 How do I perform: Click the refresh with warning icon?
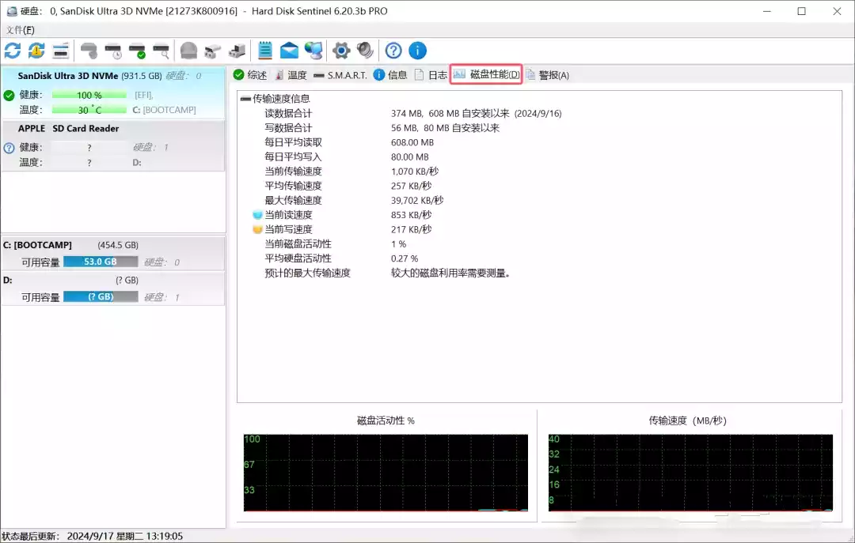tap(36, 51)
